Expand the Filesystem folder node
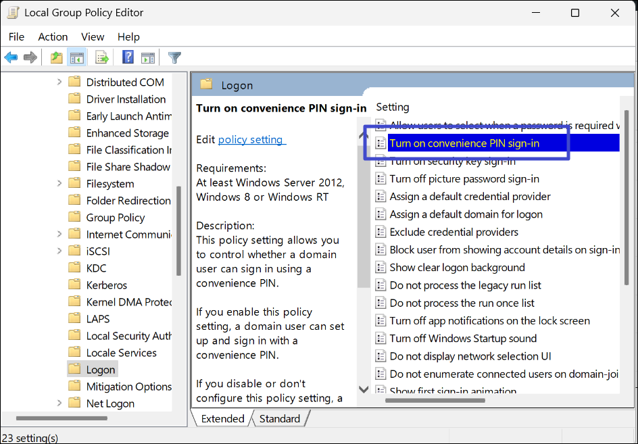The height and width of the screenshot is (444, 638). (x=59, y=184)
